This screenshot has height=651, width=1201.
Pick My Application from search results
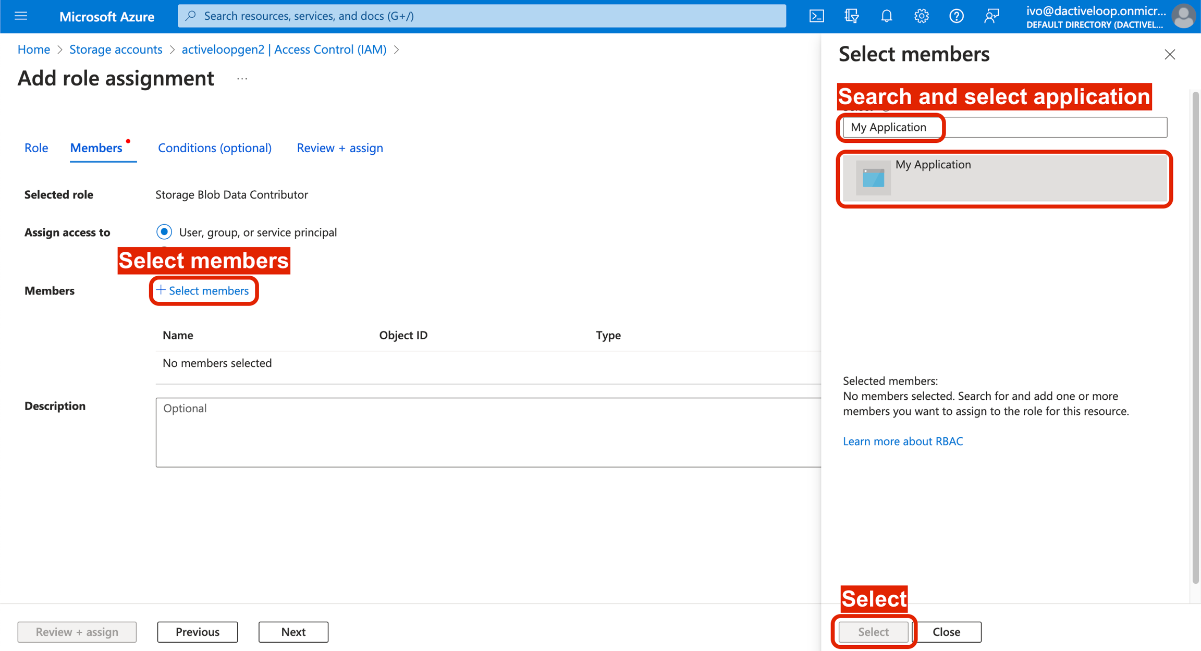[1004, 178]
